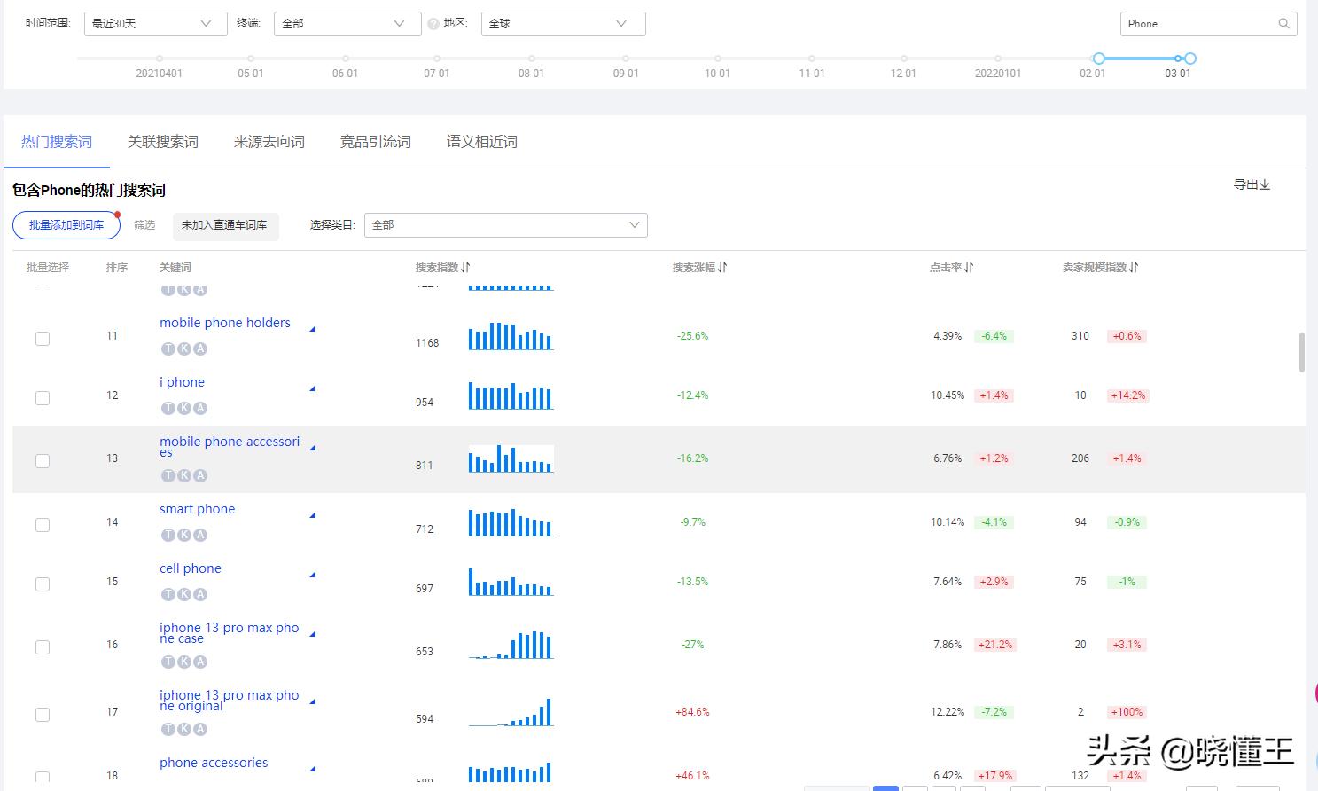
Task: Select the checkbox for i phone row
Action: [43, 398]
